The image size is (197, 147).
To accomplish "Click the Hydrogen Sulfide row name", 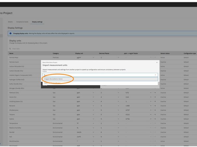I will pyautogui.click(x=17, y=79).
